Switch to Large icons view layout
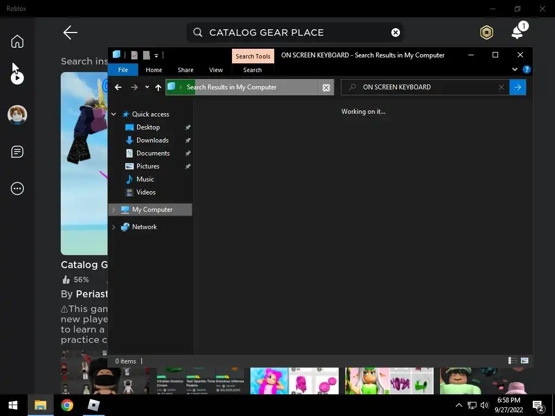The image size is (555, 416). (x=525, y=360)
